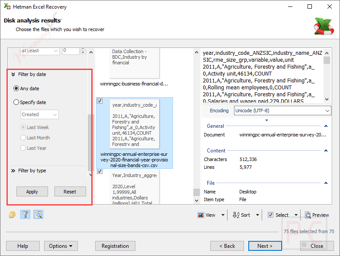This screenshot has width=340, height=256.
Task: Choose the Last Month option
Action: 23,138
